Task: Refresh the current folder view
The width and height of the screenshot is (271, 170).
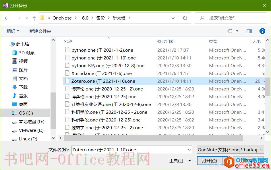Action: click(x=185, y=18)
